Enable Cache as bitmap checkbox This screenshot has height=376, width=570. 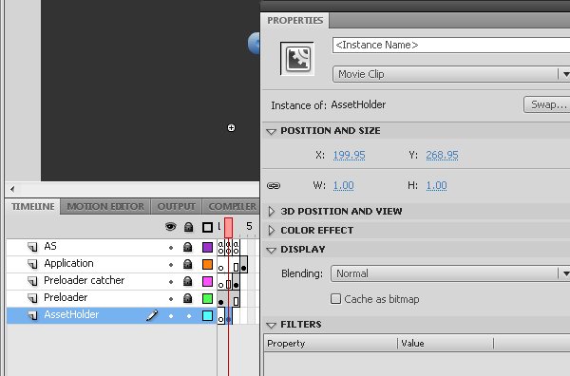335,299
